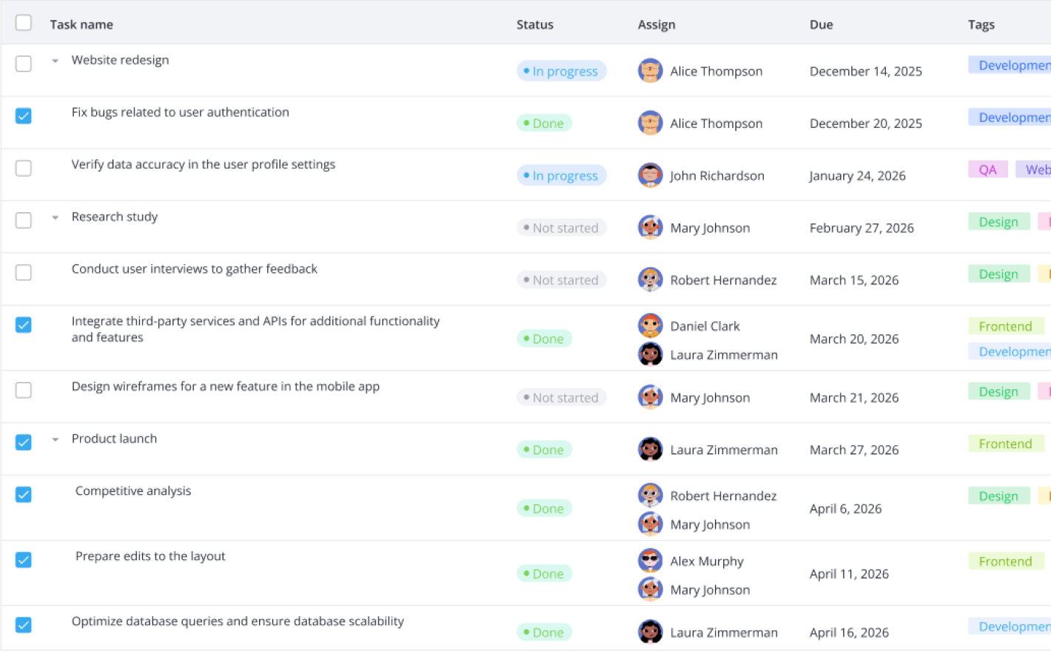Sort by the Due column header
The image size is (1051, 651).
click(821, 24)
